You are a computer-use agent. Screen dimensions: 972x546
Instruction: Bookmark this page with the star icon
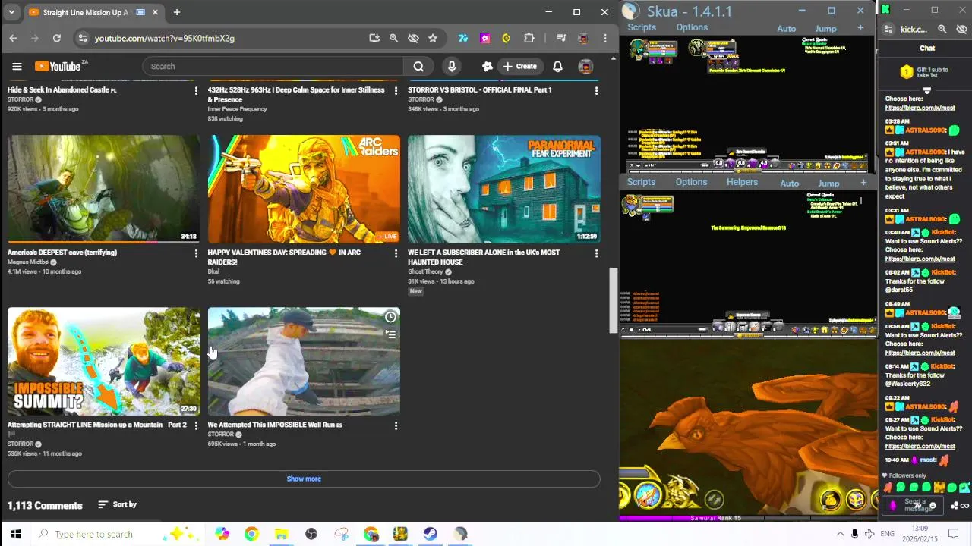(x=433, y=38)
